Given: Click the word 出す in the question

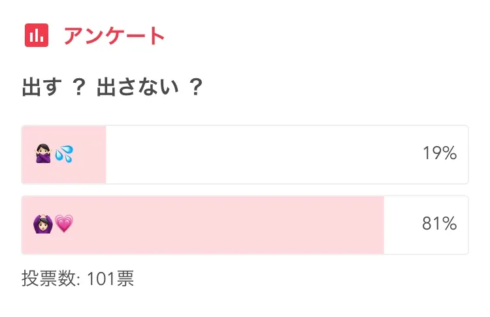Looking at the screenshot, I should pos(41,87).
